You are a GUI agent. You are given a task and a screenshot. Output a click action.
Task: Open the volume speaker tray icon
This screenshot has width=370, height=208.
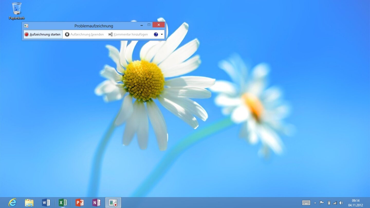tap(341, 203)
